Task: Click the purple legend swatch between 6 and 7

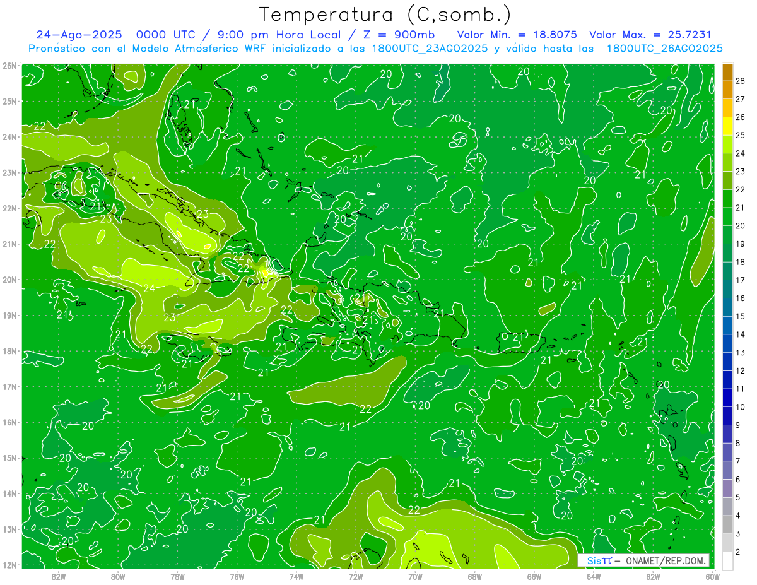Action: (727, 470)
